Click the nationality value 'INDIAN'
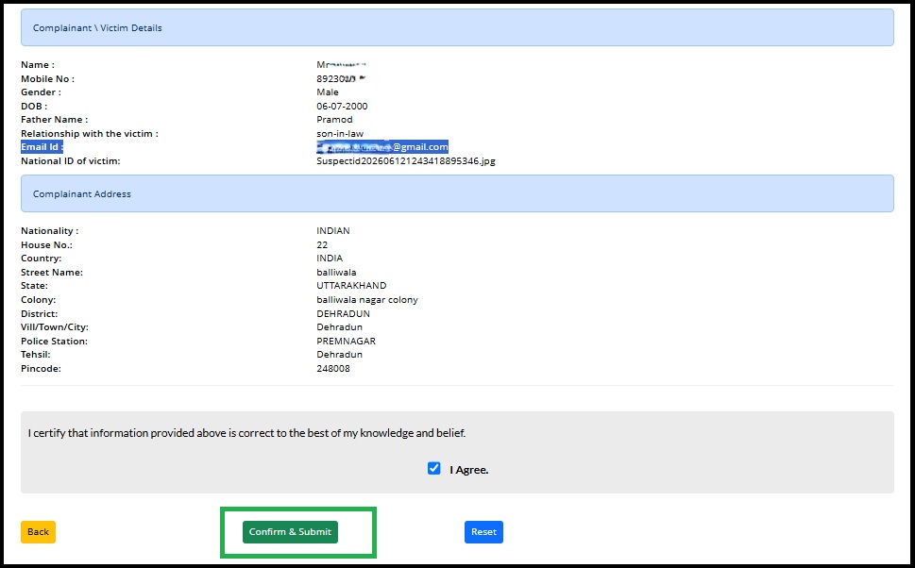 333,231
